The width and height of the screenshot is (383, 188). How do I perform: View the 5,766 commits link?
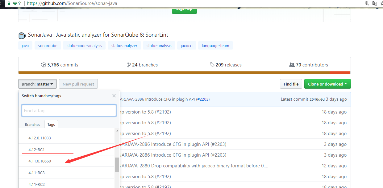(x=60, y=65)
